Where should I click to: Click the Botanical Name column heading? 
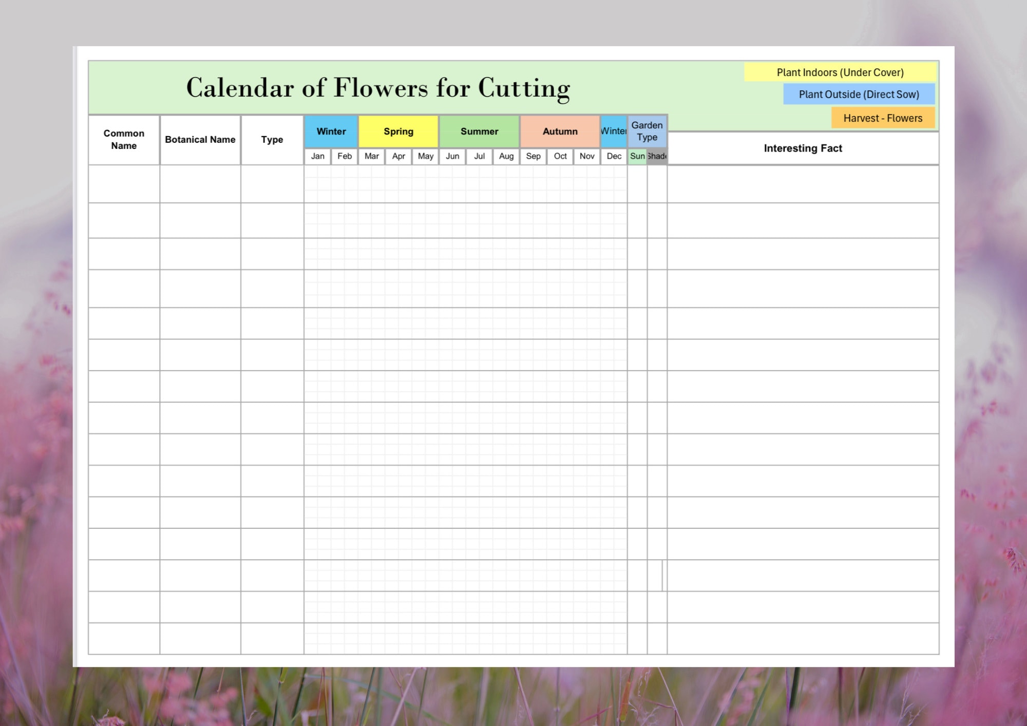pos(200,139)
